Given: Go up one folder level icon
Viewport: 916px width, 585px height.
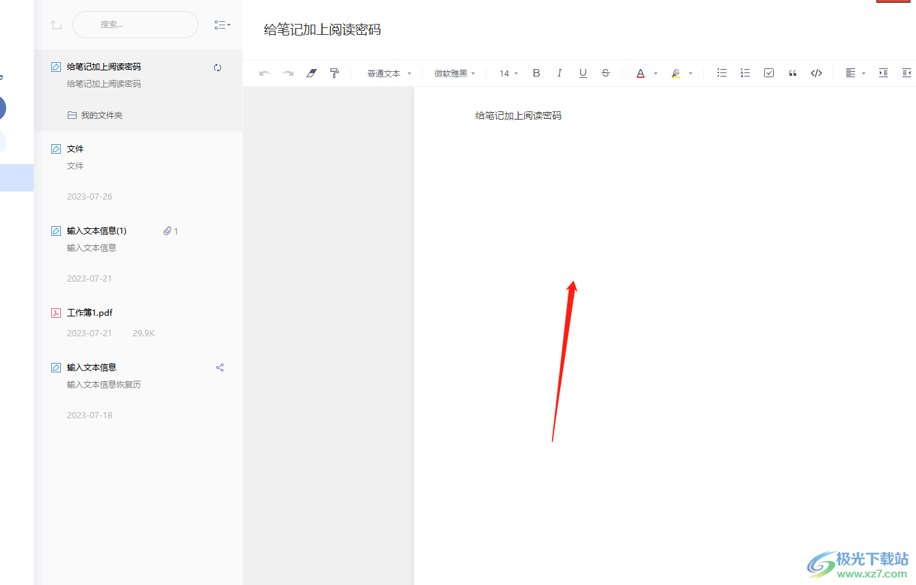Looking at the screenshot, I should [x=56, y=25].
